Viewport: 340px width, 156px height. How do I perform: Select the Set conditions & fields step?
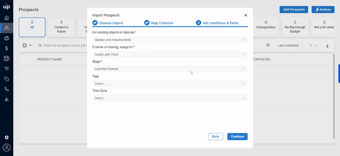(x=217, y=23)
